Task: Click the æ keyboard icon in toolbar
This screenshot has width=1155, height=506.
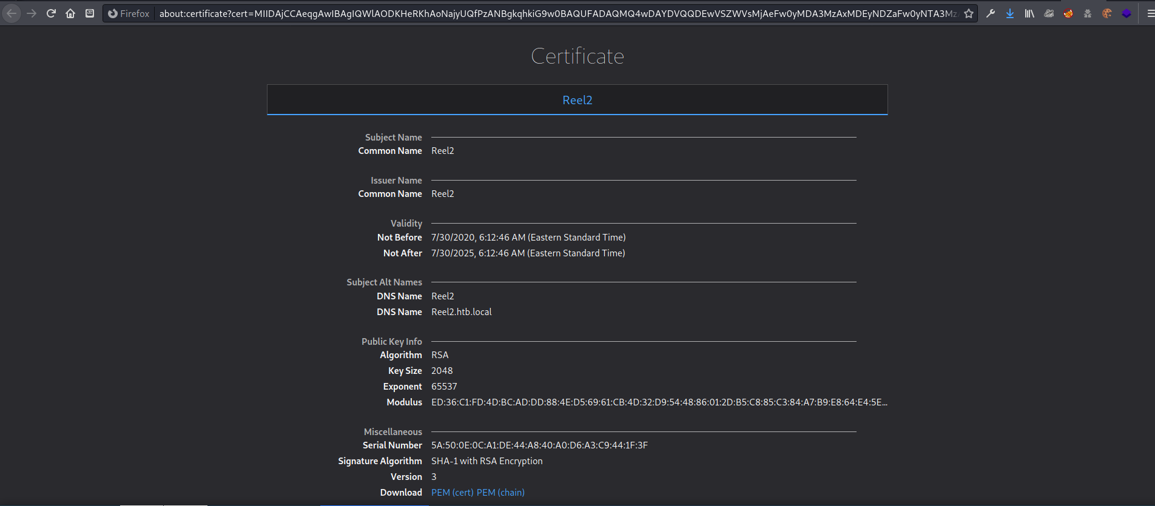Action: 90,13
